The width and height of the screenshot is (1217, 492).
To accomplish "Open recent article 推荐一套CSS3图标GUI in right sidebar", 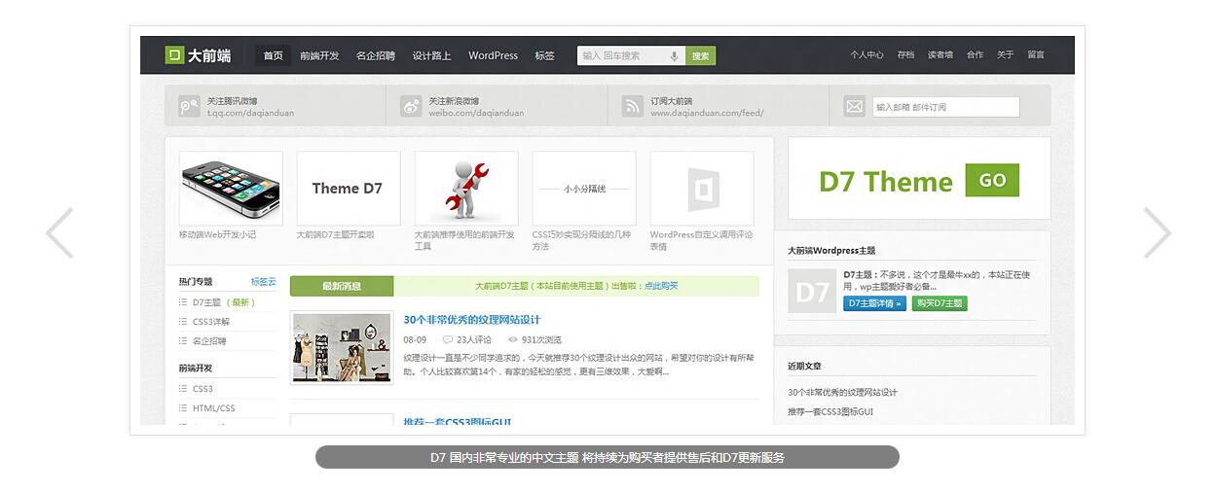I will (830, 412).
